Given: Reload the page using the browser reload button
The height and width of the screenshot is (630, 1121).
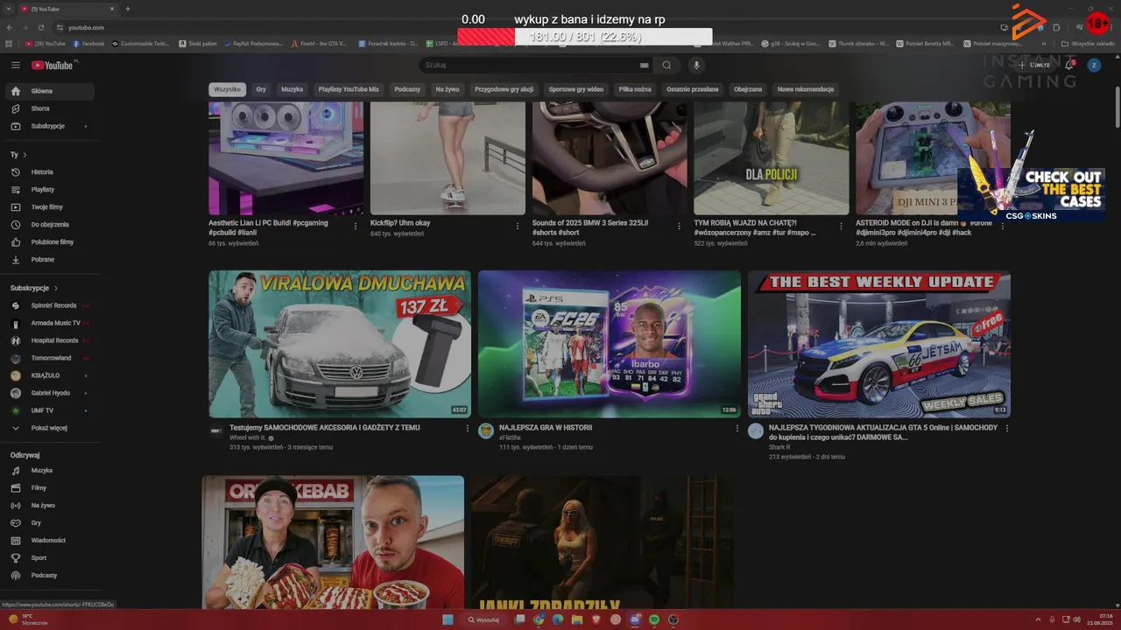Looking at the screenshot, I should click(41, 27).
